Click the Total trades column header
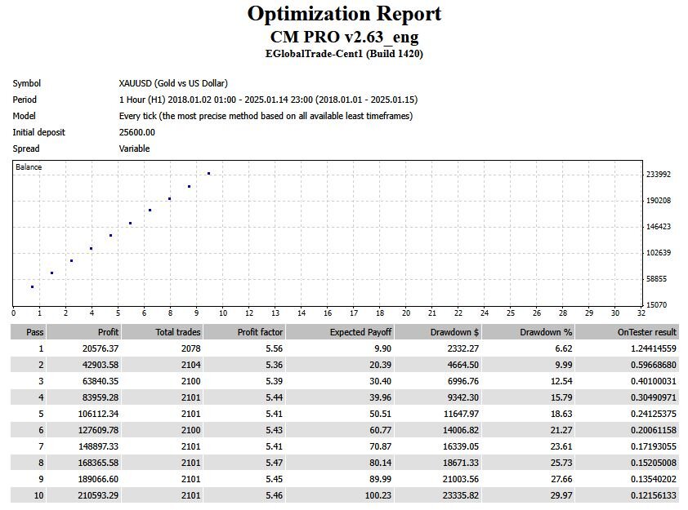Screen dimensions: 688x510 pos(163,332)
